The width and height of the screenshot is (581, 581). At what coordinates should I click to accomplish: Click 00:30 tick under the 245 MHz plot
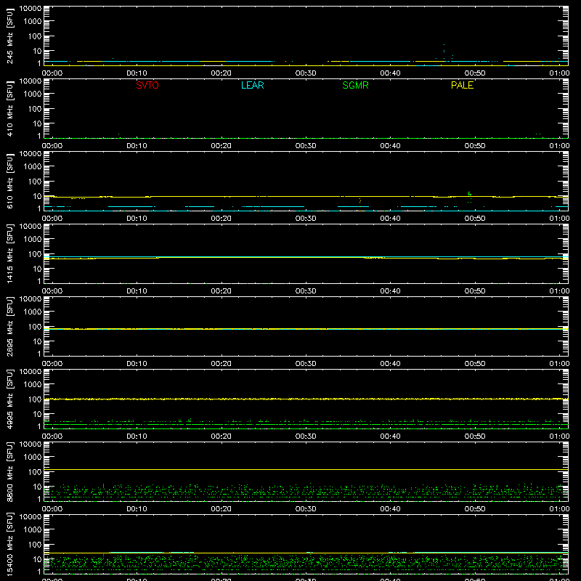tap(306, 73)
